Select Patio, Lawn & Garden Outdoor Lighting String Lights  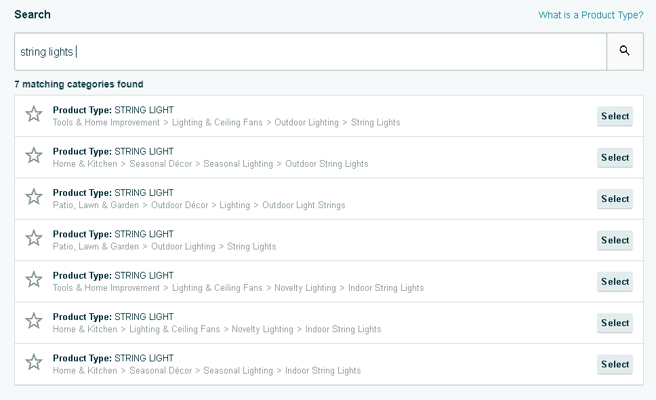615,240
